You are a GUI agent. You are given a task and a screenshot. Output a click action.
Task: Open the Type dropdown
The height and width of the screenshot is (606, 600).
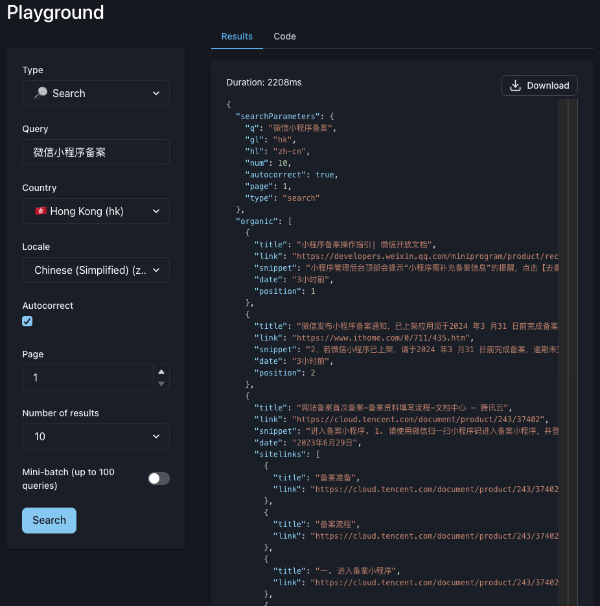pos(96,93)
